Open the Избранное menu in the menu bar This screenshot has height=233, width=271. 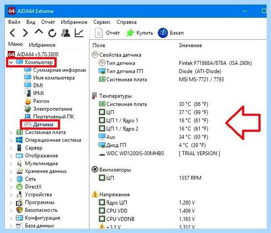(x=74, y=22)
